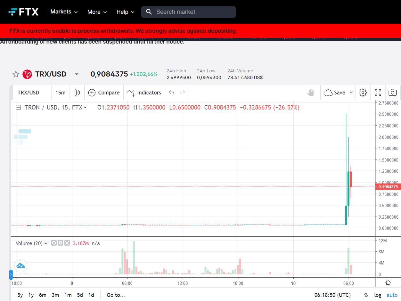Viewport: 401px width, 301px height.
Task: Open Volume indicator settings
Action: tap(61, 243)
